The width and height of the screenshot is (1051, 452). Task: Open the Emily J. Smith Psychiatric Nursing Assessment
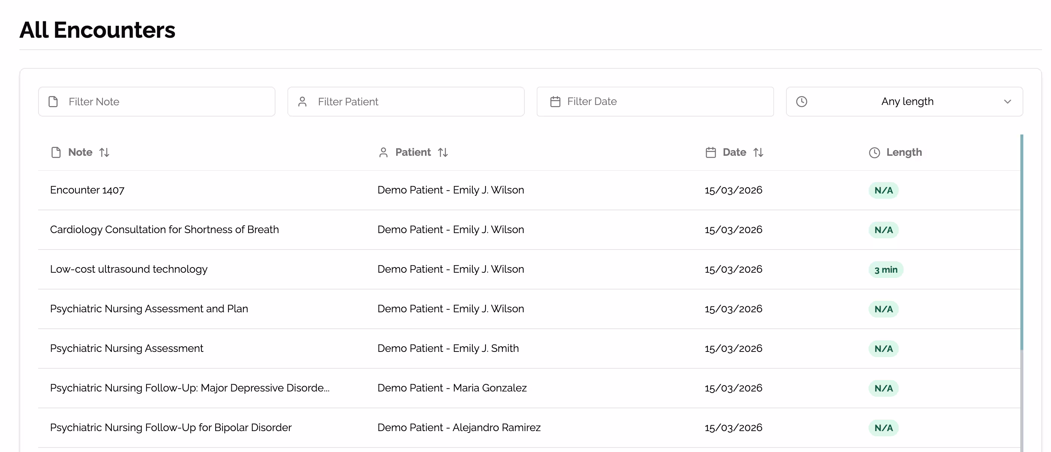[126, 349]
